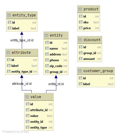Click the attribute table header icon
The height and width of the screenshot is (136, 120).
[x=8, y=53]
